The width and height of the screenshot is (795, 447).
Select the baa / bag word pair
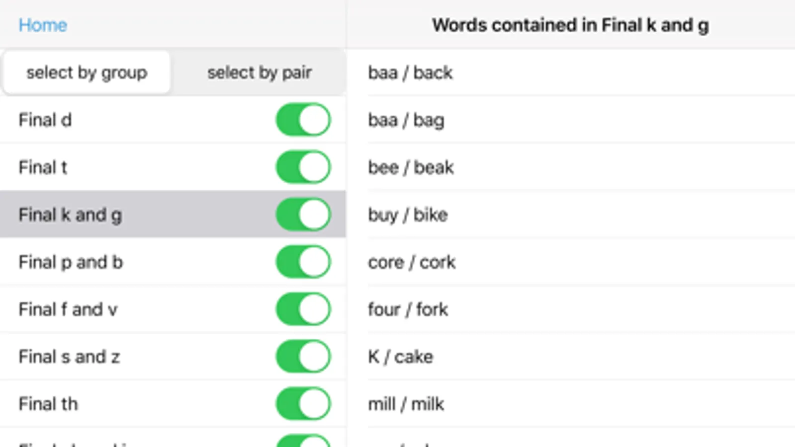(406, 120)
